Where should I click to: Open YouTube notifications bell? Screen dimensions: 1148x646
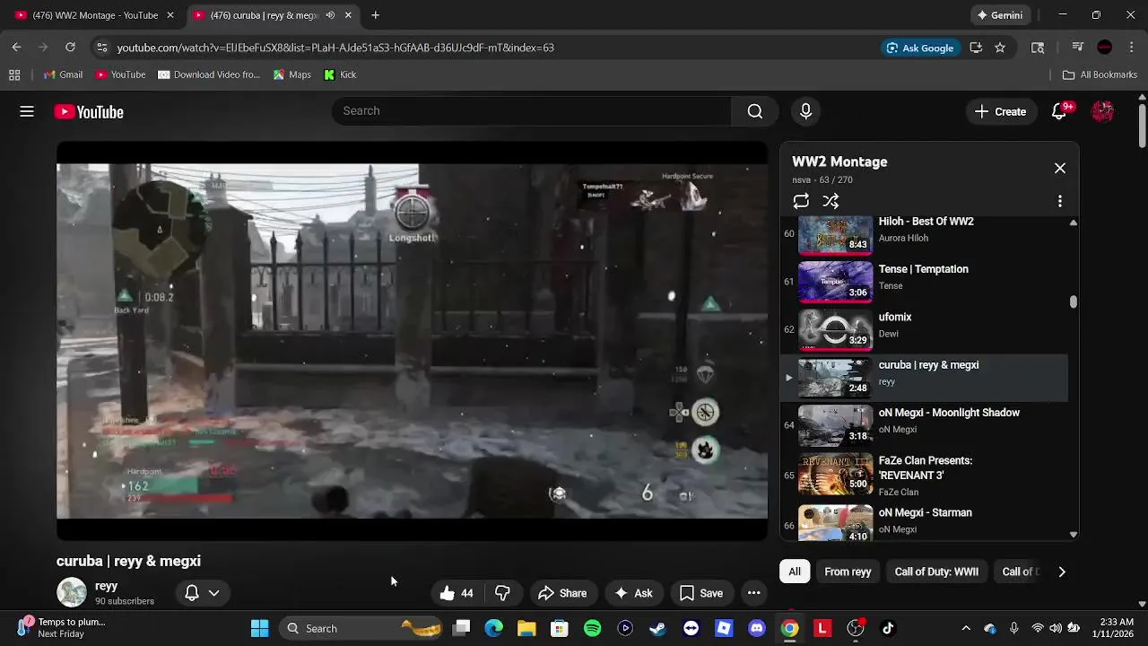coord(1059,111)
